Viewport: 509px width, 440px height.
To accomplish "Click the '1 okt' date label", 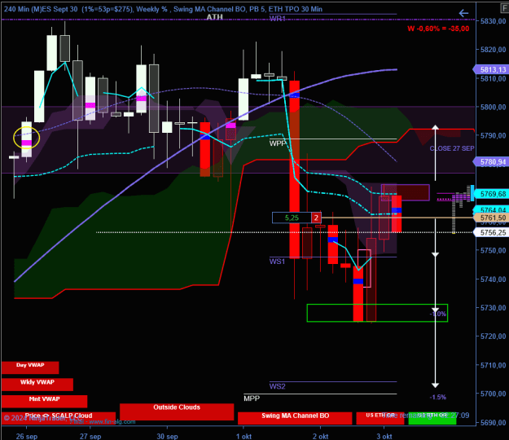I will click(x=244, y=436).
